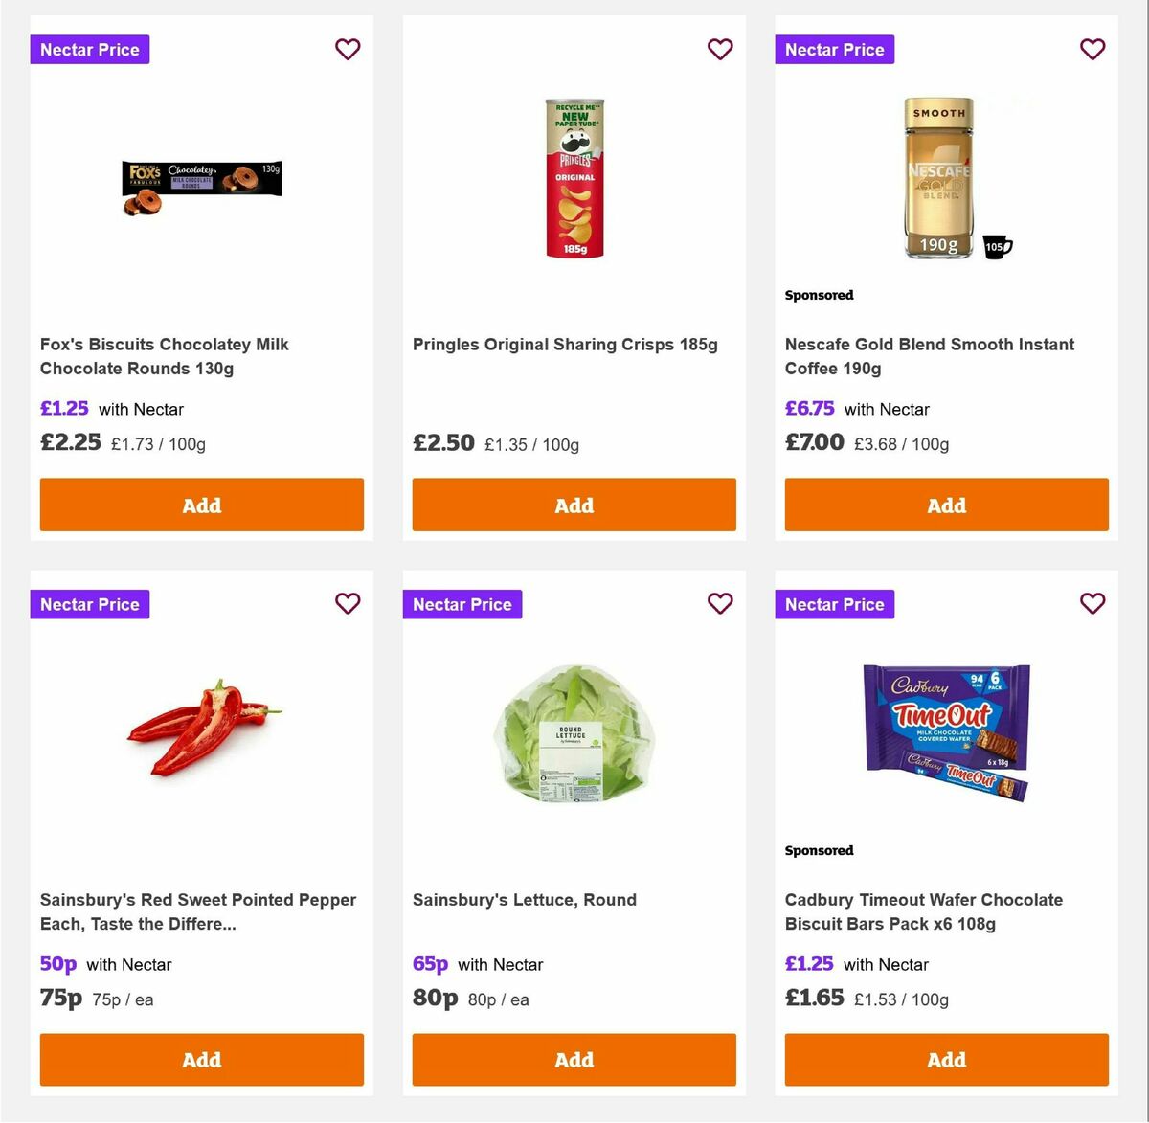Screen dimensions: 1149x1123
Task: Click the Nectar Price badge on Timeout bars
Action: pyautogui.click(x=834, y=604)
